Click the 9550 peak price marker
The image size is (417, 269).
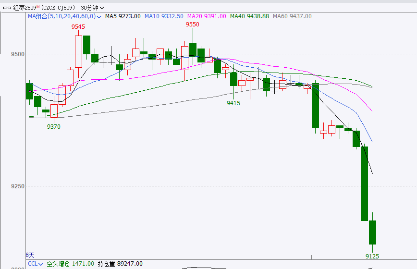tap(193, 24)
